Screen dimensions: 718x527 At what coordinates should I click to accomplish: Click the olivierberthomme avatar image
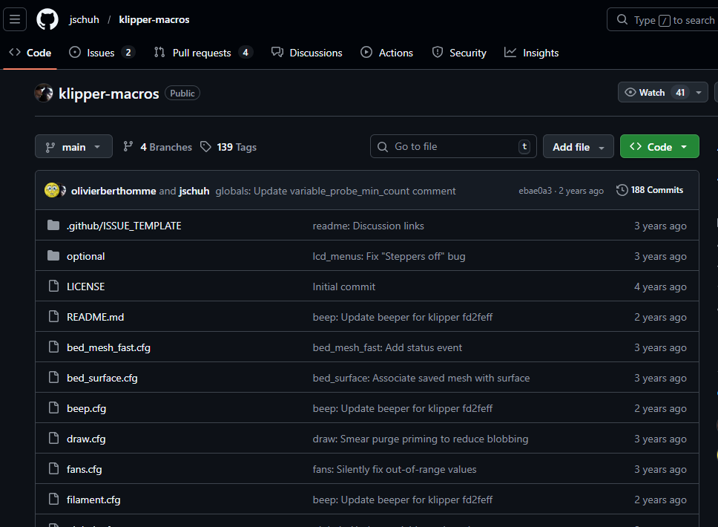pos(52,191)
